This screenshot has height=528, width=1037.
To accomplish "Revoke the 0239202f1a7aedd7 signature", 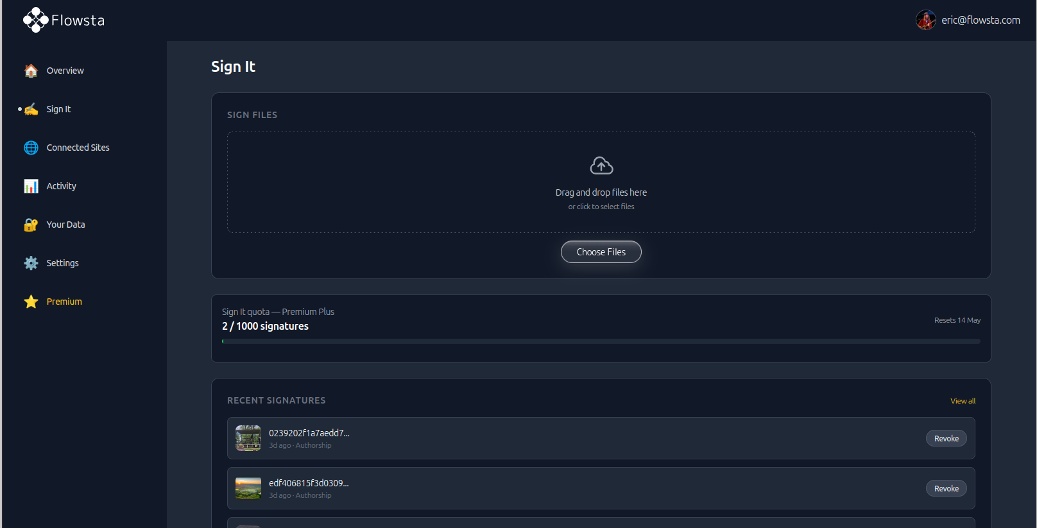I will click(947, 438).
